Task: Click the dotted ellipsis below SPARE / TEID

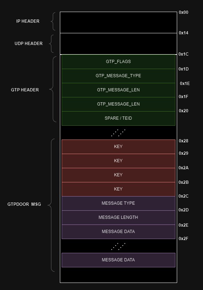Action: [x=118, y=133]
